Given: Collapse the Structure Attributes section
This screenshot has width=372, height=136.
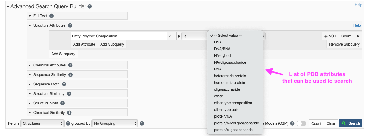Looking at the screenshot, I should [30, 25].
